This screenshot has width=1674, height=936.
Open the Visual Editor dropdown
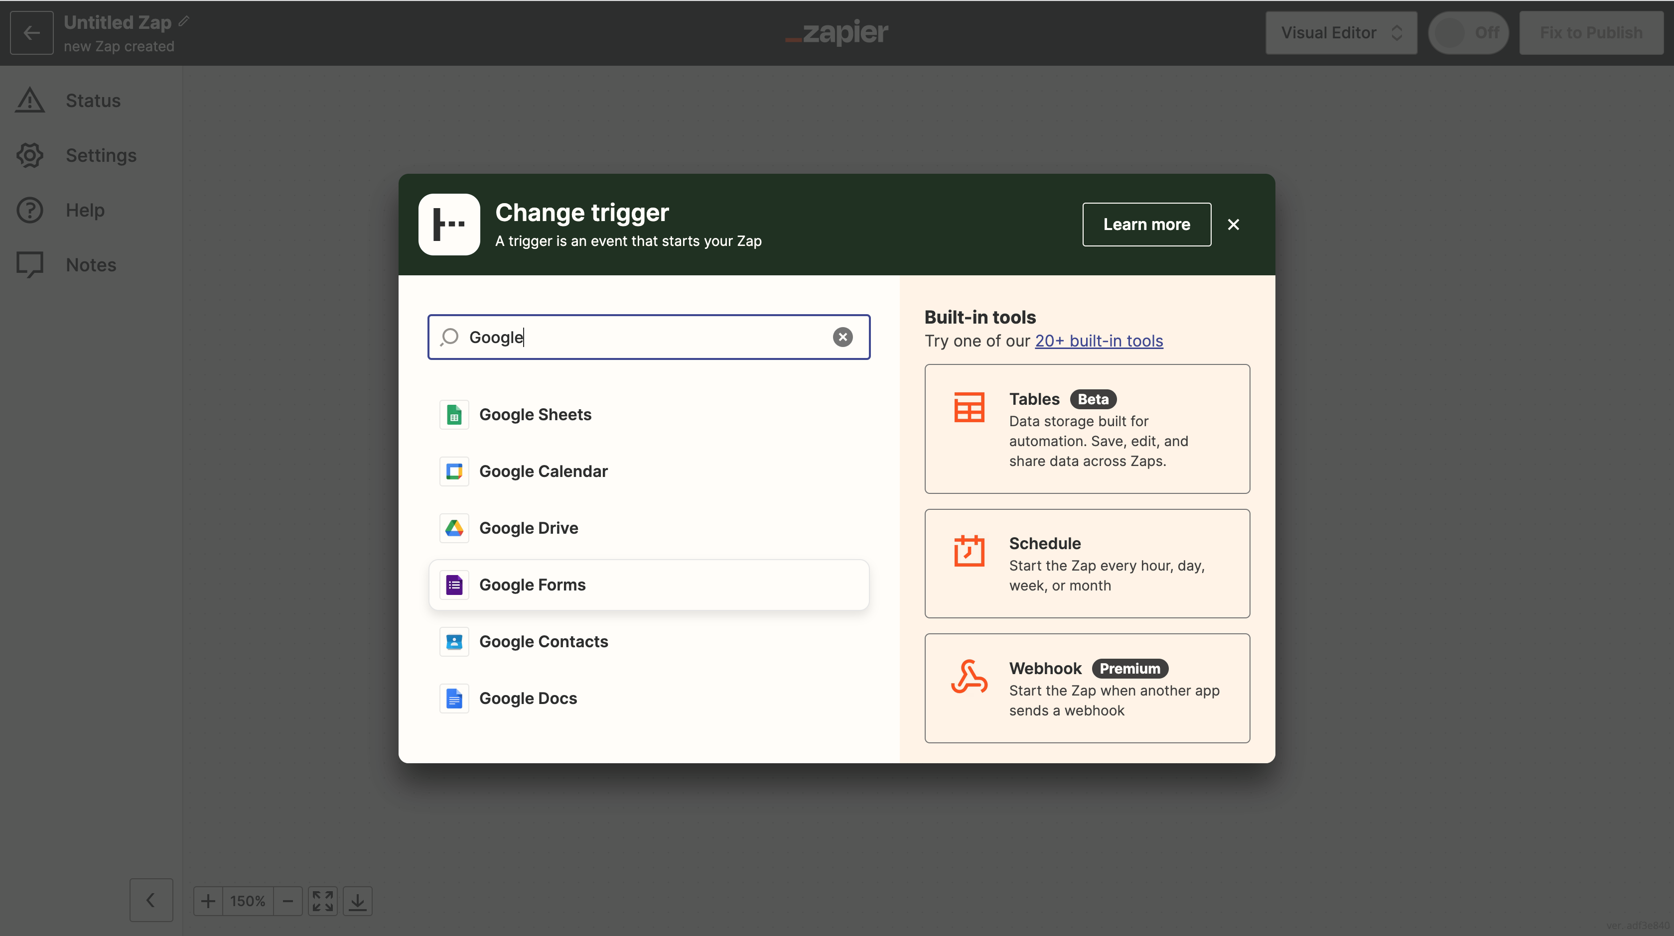[x=1341, y=32]
